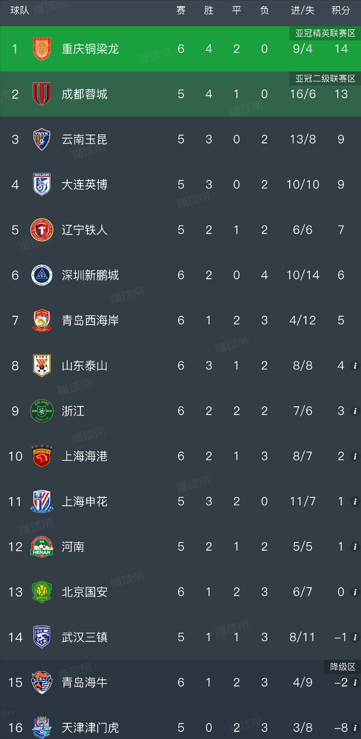Open info icon beside Shandong Taishan points

[354, 366]
